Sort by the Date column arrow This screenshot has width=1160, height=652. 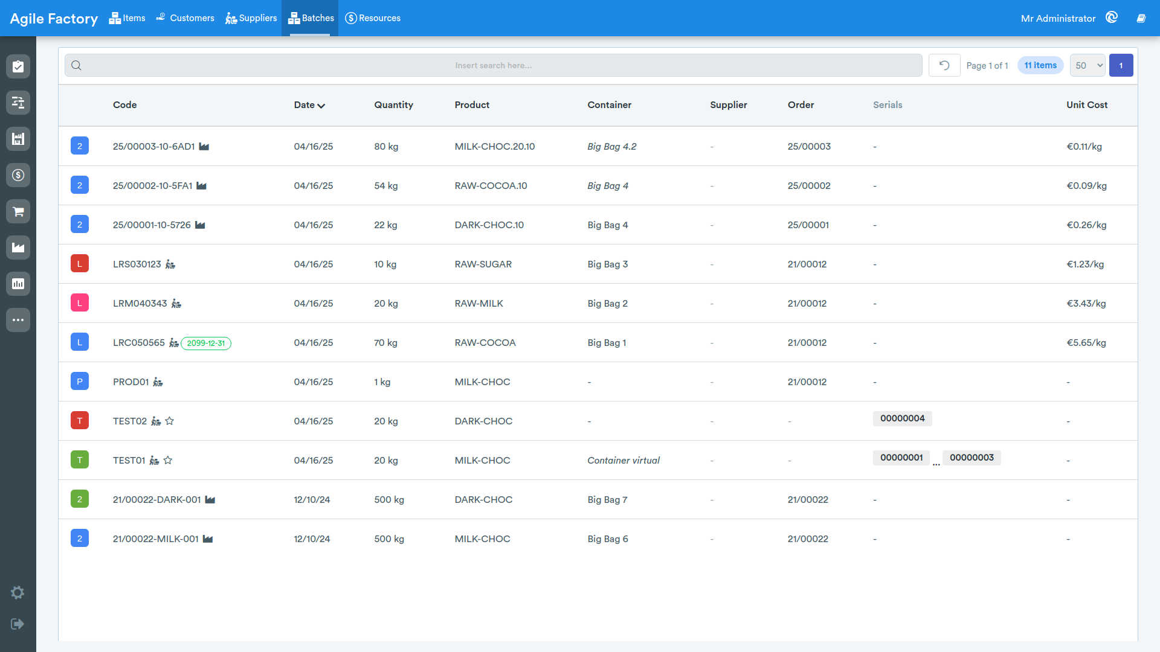(321, 106)
